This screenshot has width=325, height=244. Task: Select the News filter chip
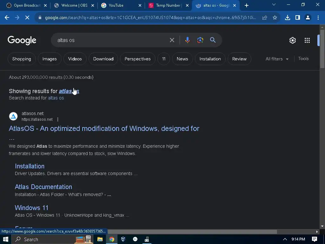(182, 59)
